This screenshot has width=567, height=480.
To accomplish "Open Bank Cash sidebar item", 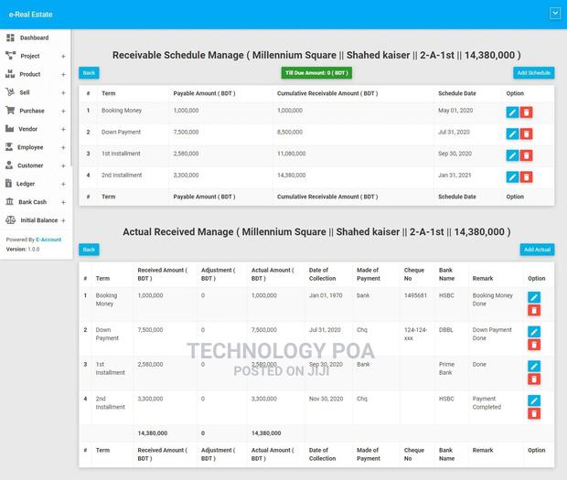I will click(x=32, y=202).
